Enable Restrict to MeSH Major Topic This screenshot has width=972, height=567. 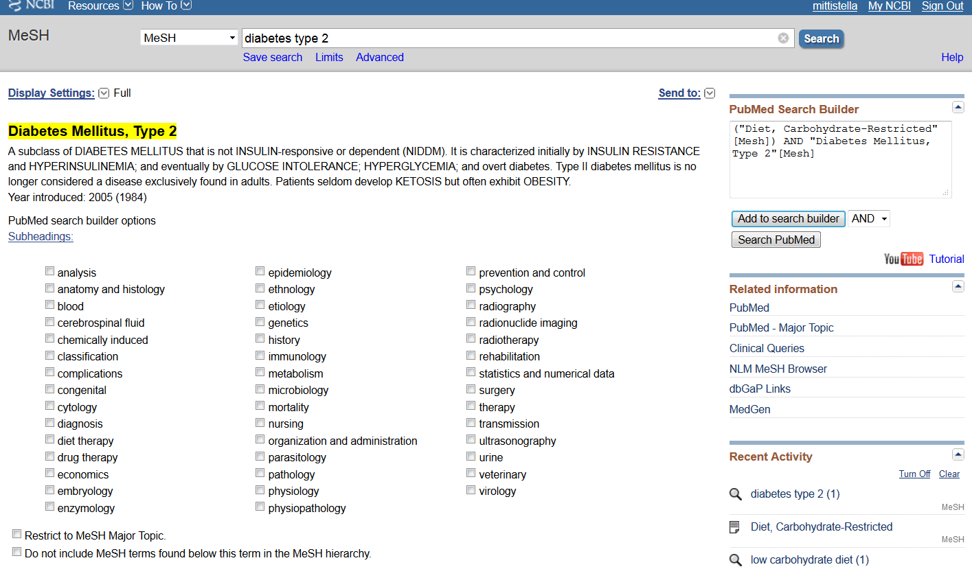click(x=17, y=535)
